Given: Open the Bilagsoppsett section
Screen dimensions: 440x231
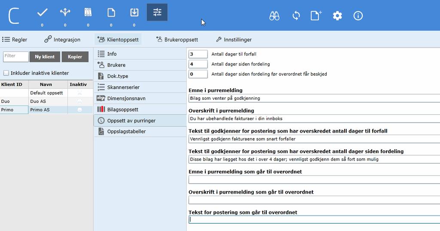Looking at the screenshot, I should tap(141, 109).
